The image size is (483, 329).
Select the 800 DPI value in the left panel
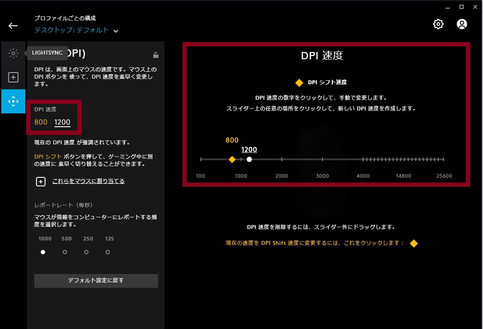click(x=41, y=122)
